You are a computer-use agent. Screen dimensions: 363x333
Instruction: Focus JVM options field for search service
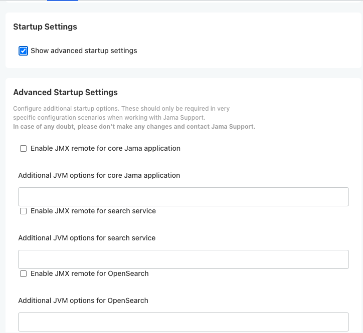click(184, 259)
